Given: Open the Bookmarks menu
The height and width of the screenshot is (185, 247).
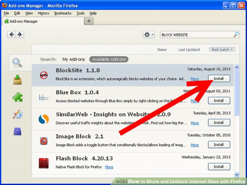Looking at the screenshot, I should click(x=63, y=13).
